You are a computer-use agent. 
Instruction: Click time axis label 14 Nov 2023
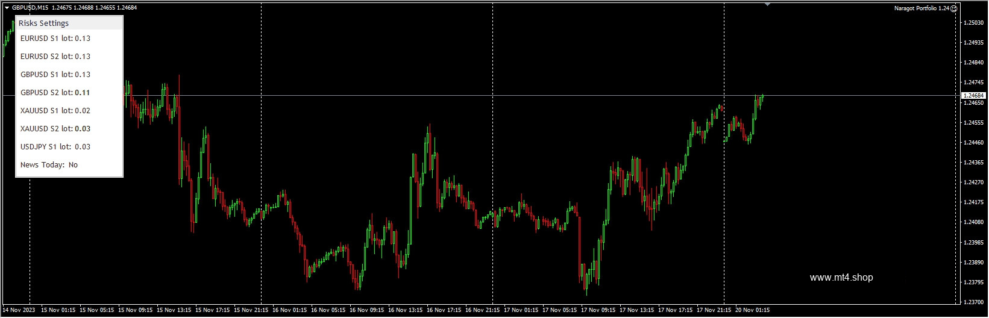click(19, 311)
